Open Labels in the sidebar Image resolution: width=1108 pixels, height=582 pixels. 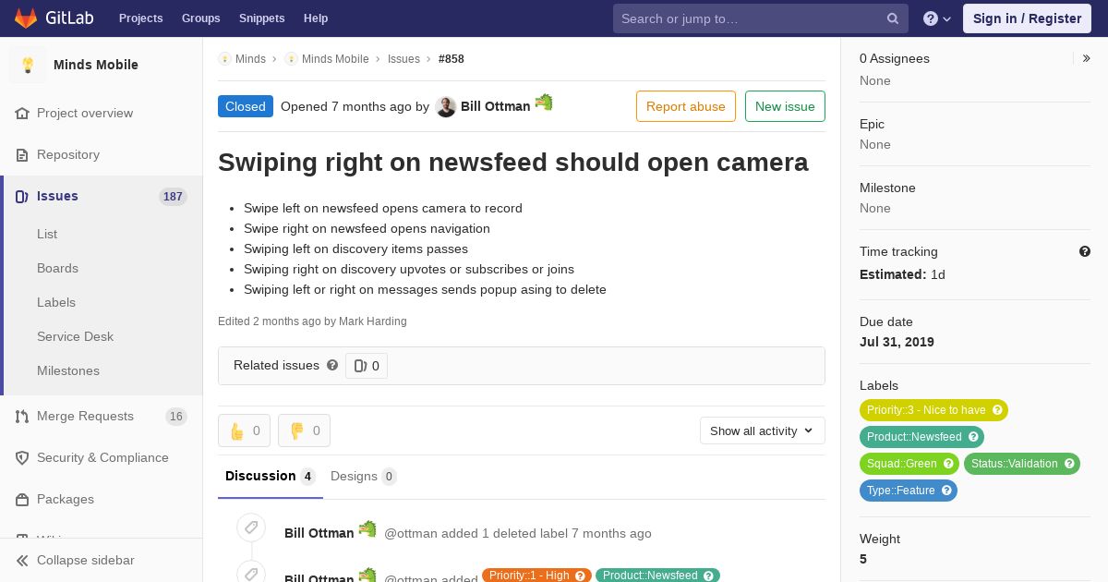click(56, 302)
